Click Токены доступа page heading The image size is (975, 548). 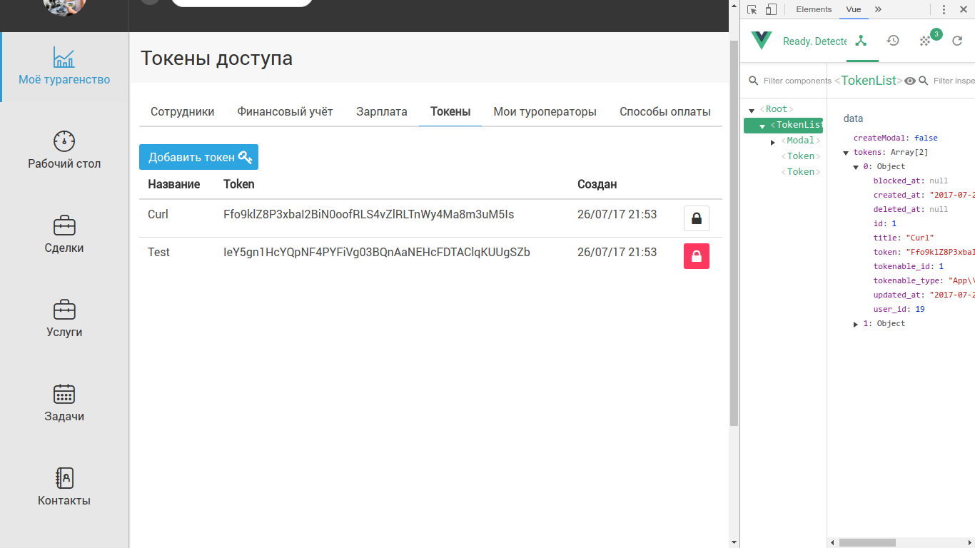(x=216, y=58)
